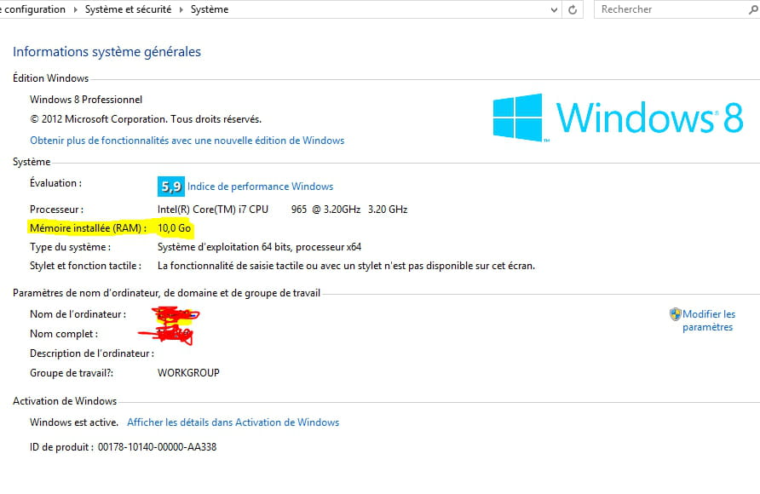Click the Paramètres de nom d'ordinateur section header
Screen dimensions: 760x494
(x=167, y=293)
